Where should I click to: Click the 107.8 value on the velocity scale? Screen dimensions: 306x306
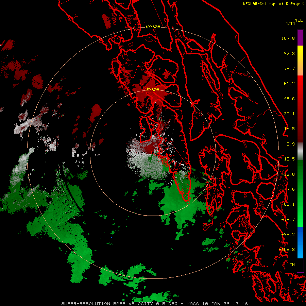288,38
